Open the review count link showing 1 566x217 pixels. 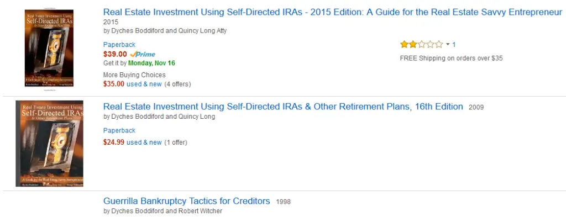[454, 45]
